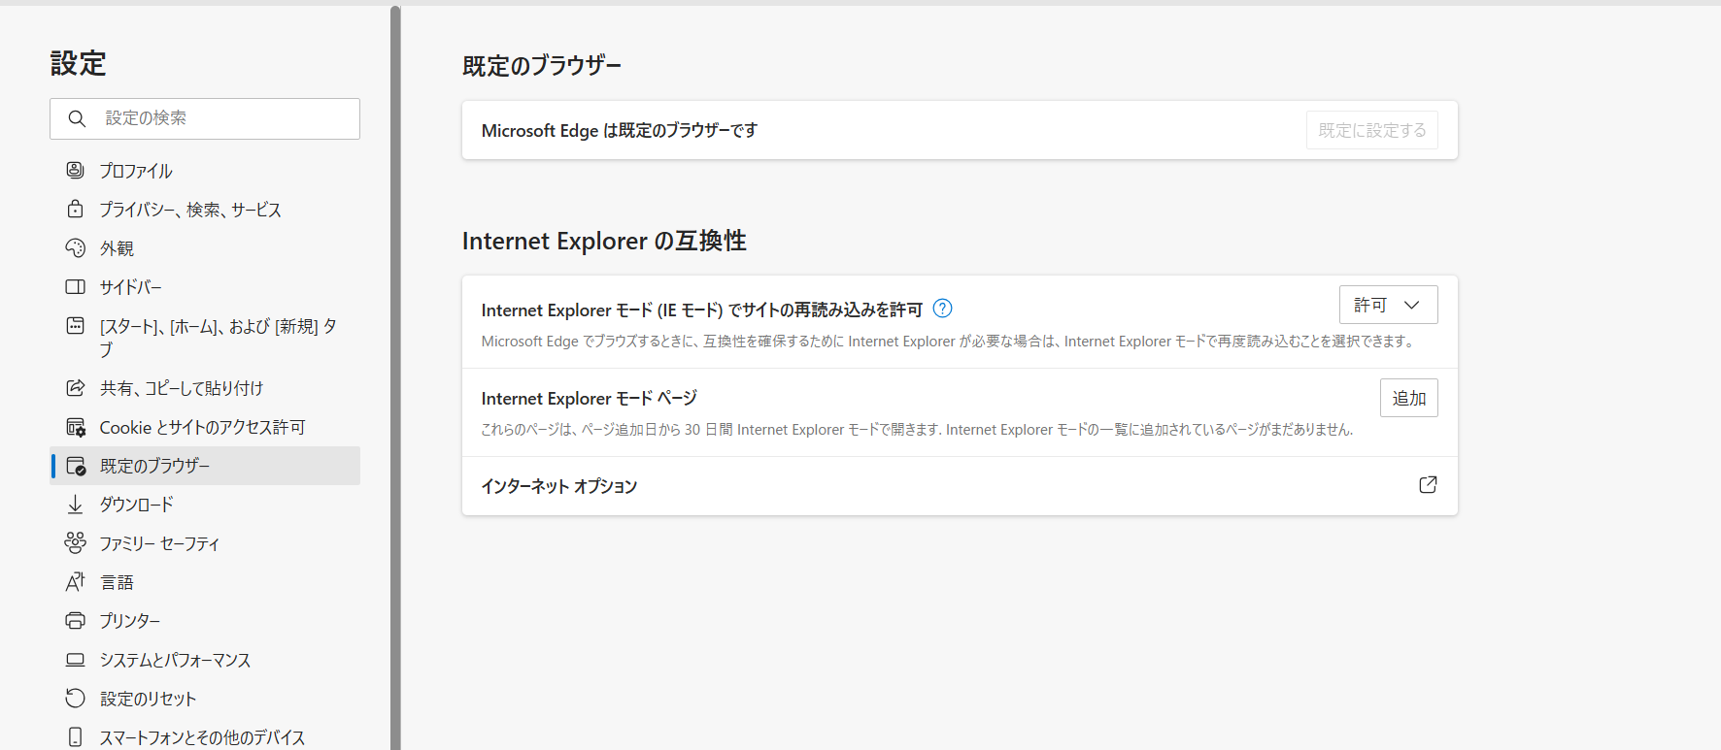Select the 外観 menu item
The height and width of the screenshot is (750, 1721).
(205, 247)
